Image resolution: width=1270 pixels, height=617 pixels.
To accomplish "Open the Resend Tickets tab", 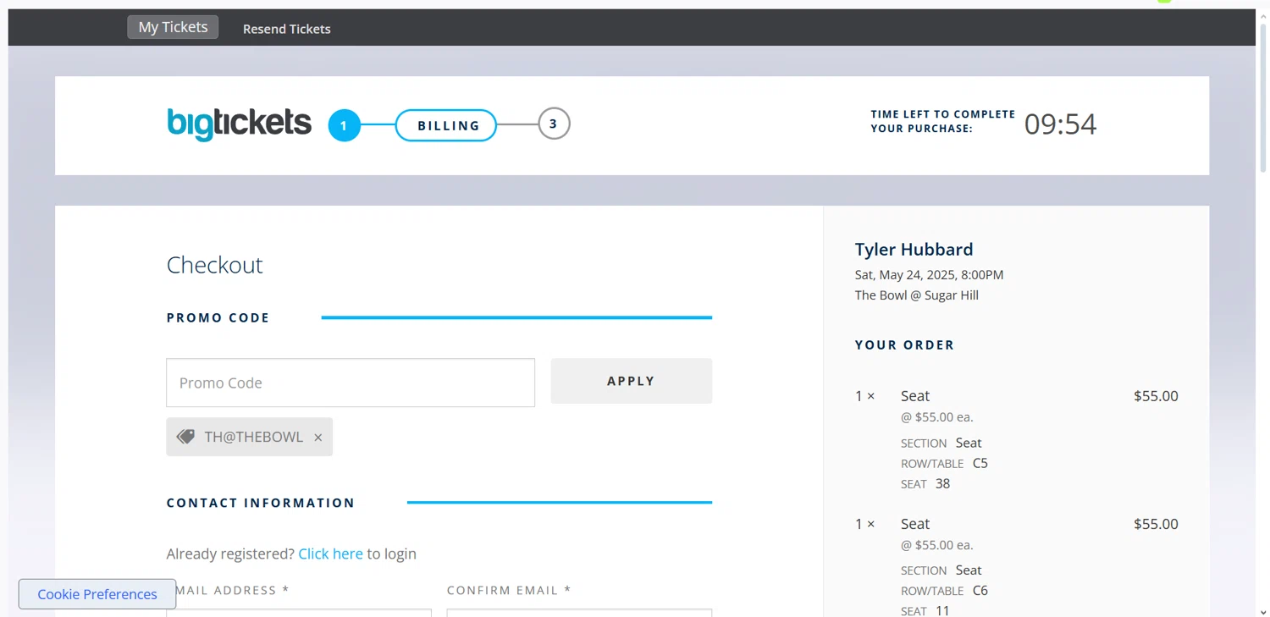I will (287, 29).
